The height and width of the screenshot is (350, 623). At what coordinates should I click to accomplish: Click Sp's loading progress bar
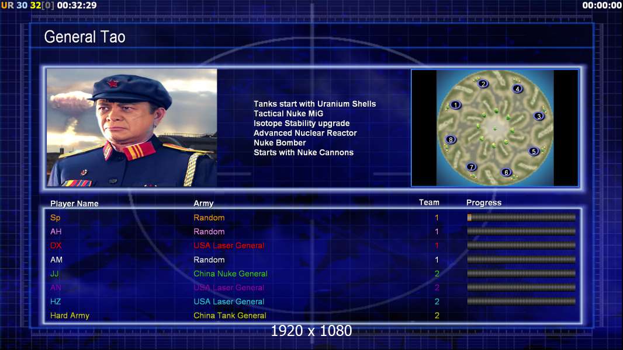[x=521, y=217]
